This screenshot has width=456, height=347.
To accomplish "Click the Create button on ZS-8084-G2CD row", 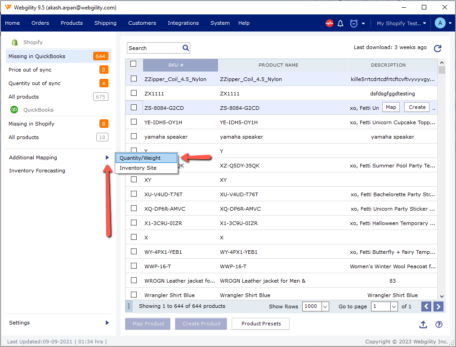I will tap(417, 107).
